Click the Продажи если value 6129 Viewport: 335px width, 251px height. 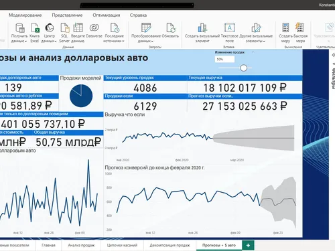pos(145,106)
